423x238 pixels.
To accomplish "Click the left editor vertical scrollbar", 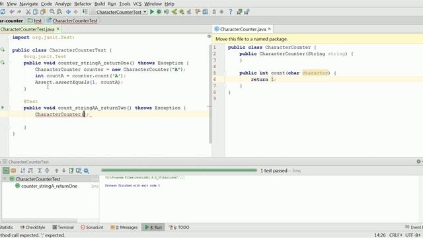I will pyautogui.click(x=210, y=95).
